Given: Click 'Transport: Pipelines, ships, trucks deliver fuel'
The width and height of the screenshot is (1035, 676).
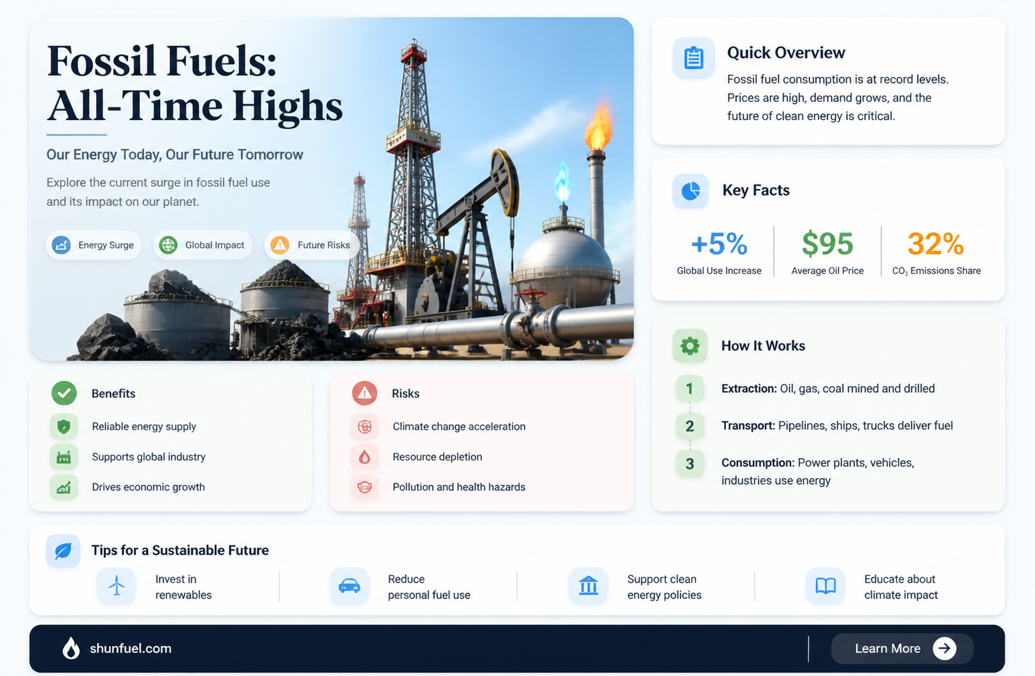Looking at the screenshot, I should tap(837, 426).
